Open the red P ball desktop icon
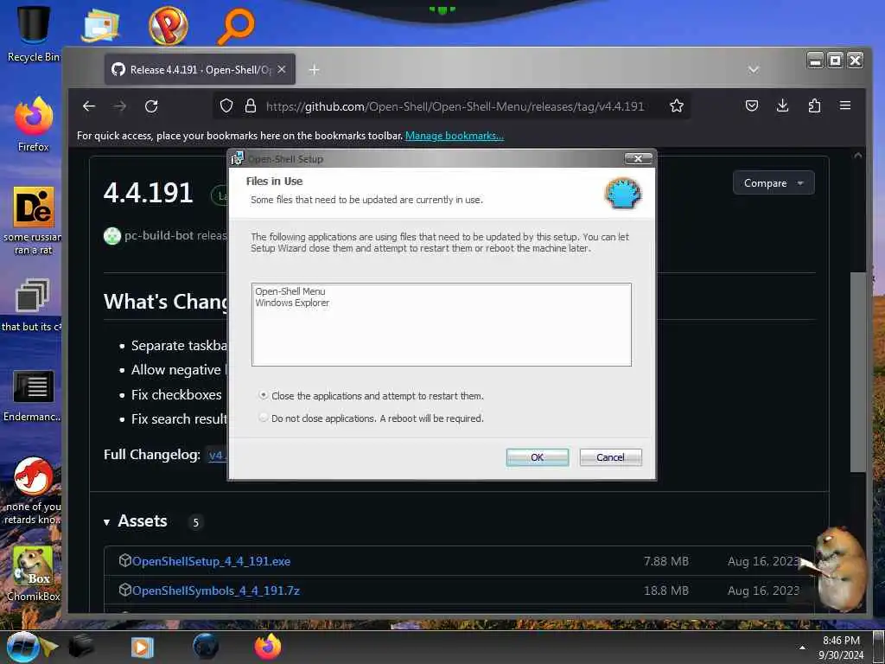 pyautogui.click(x=169, y=26)
